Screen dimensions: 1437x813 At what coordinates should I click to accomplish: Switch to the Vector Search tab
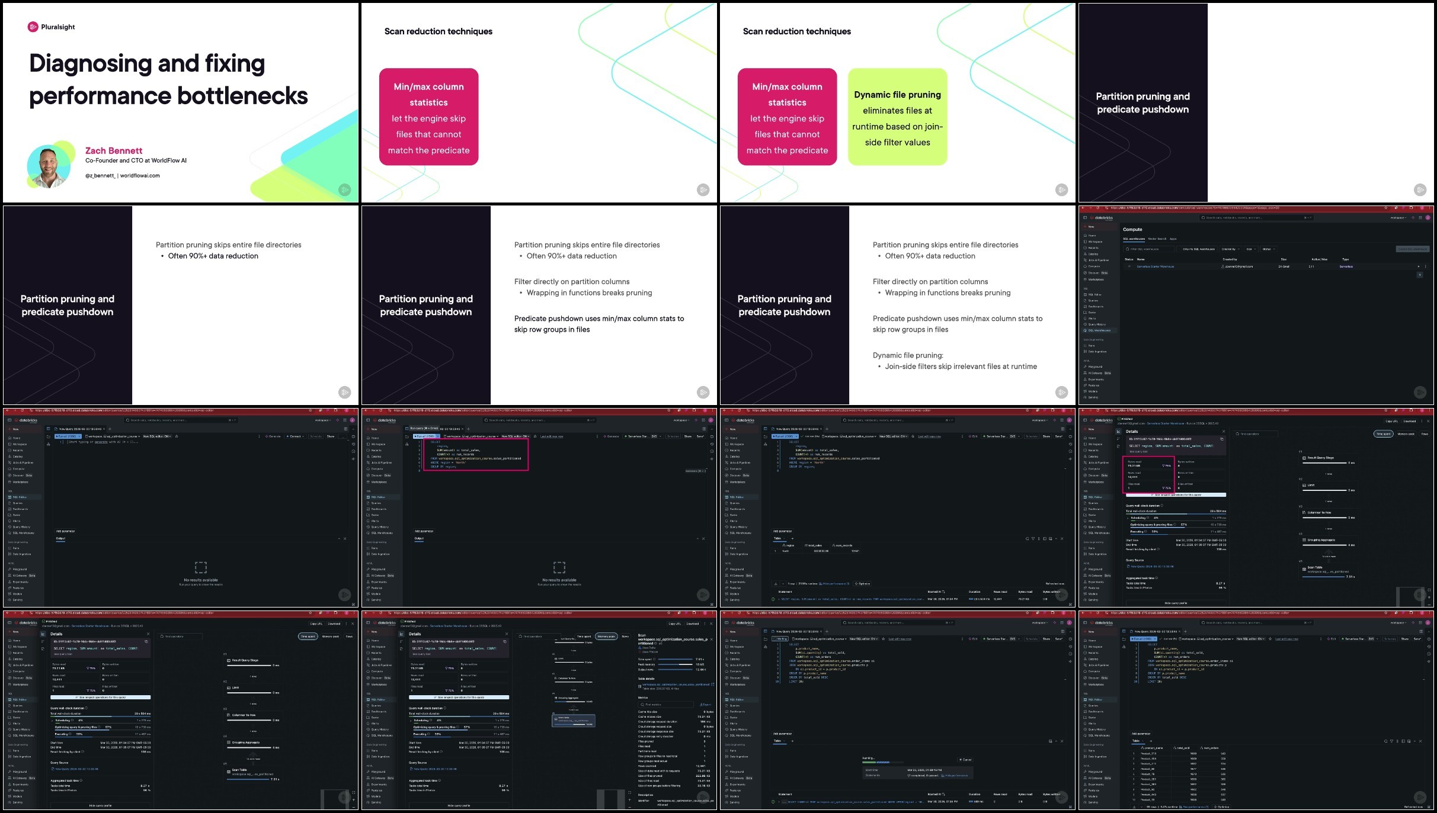click(1157, 239)
